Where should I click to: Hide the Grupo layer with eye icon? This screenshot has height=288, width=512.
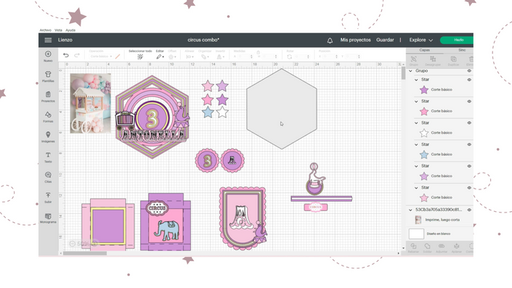pos(469,71)
